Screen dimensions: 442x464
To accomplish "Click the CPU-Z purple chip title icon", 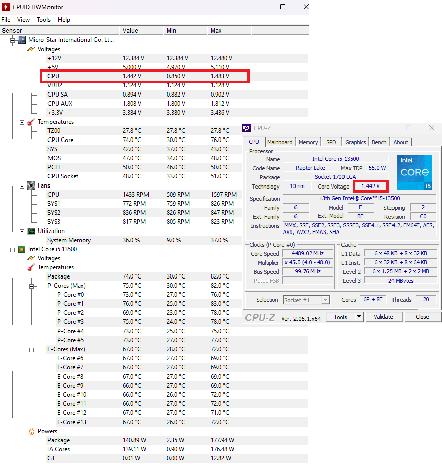I will click(247, 128).
